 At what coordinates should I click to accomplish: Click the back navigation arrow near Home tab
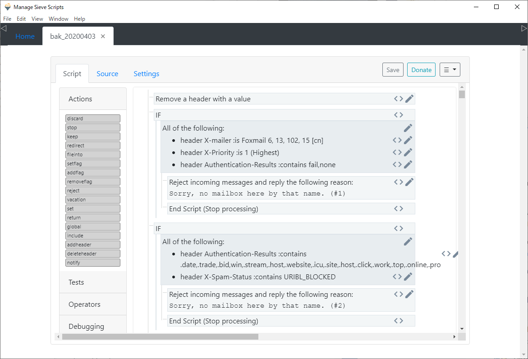tap(4, 28)
